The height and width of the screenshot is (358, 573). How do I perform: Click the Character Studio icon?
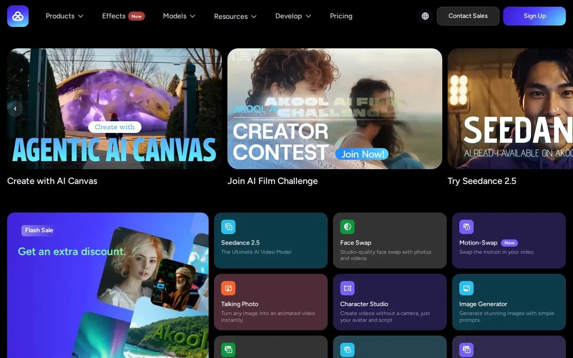point(347,288)
